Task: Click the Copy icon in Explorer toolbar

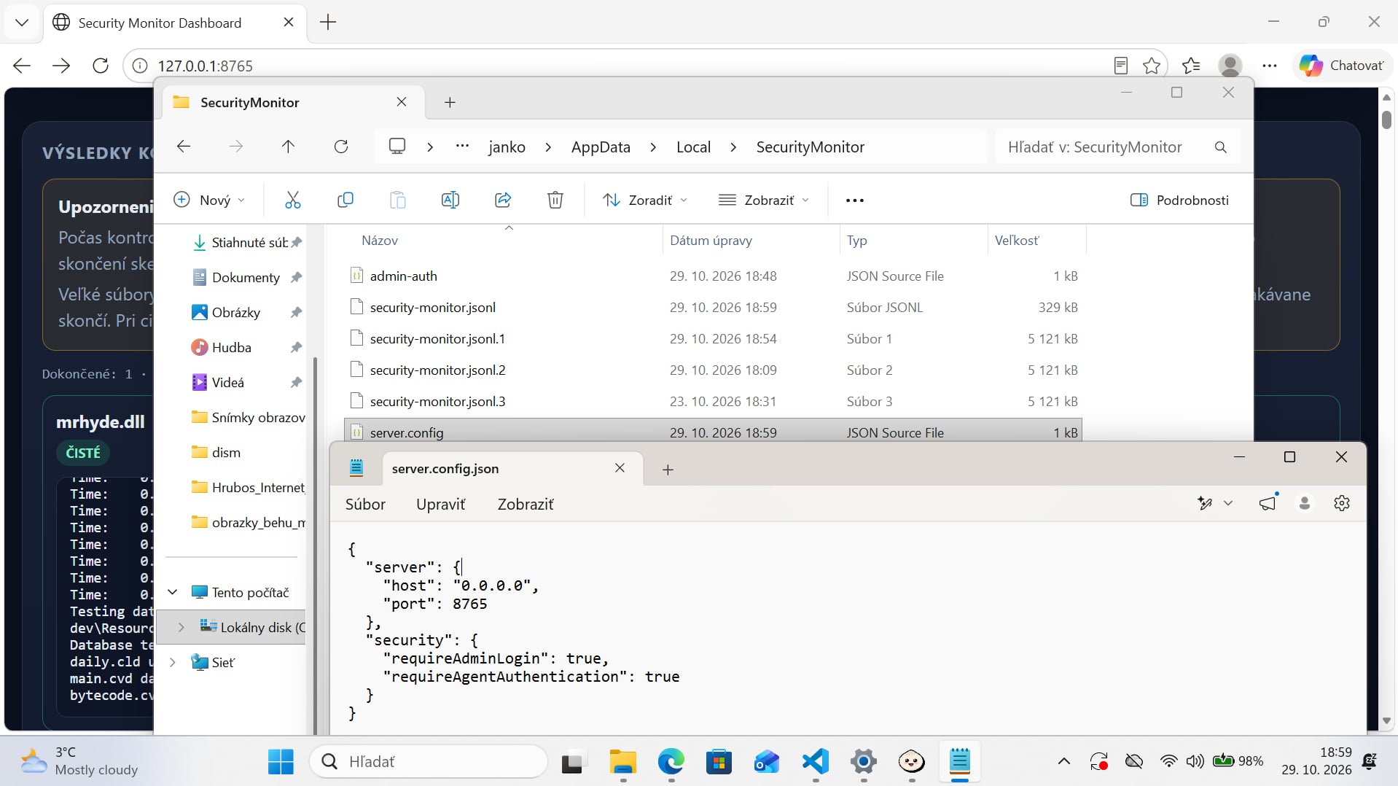Action: coord(345,200)
